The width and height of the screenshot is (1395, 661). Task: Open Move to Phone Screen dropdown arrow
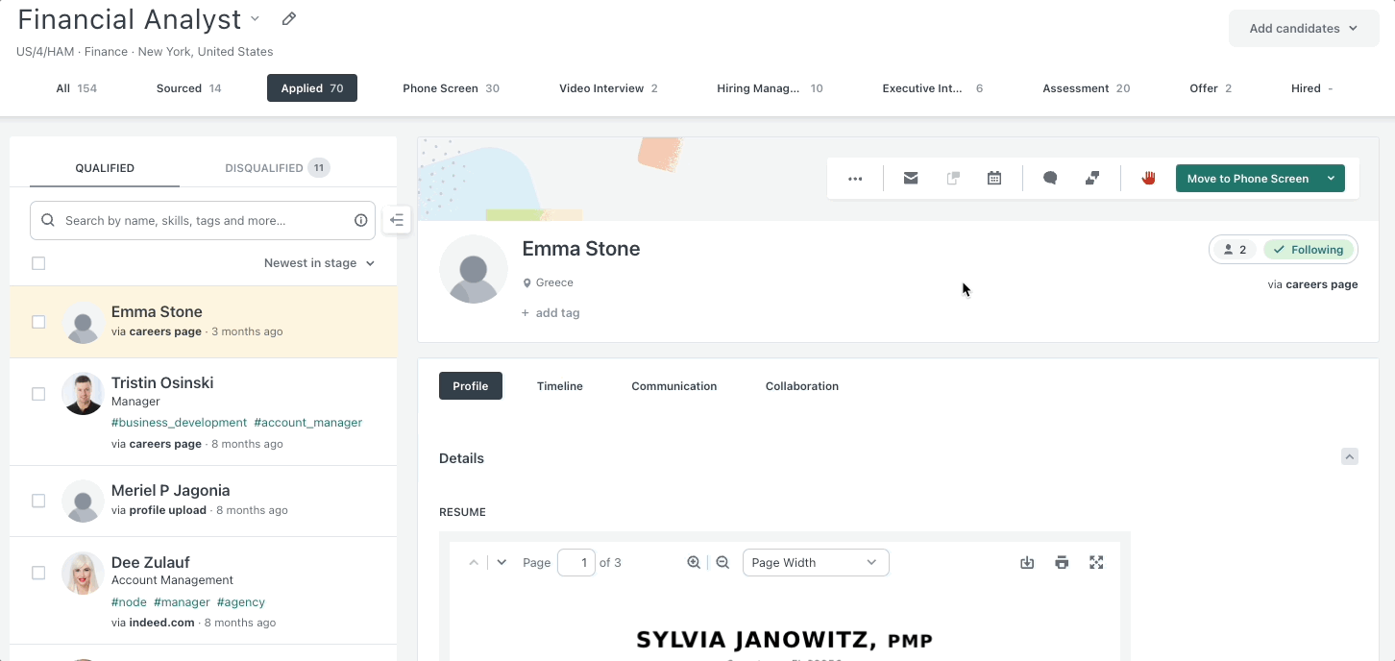coord(1331,179)
